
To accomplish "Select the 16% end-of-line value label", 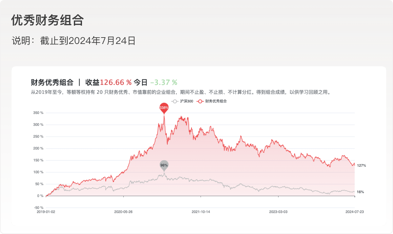I will 360,192.
